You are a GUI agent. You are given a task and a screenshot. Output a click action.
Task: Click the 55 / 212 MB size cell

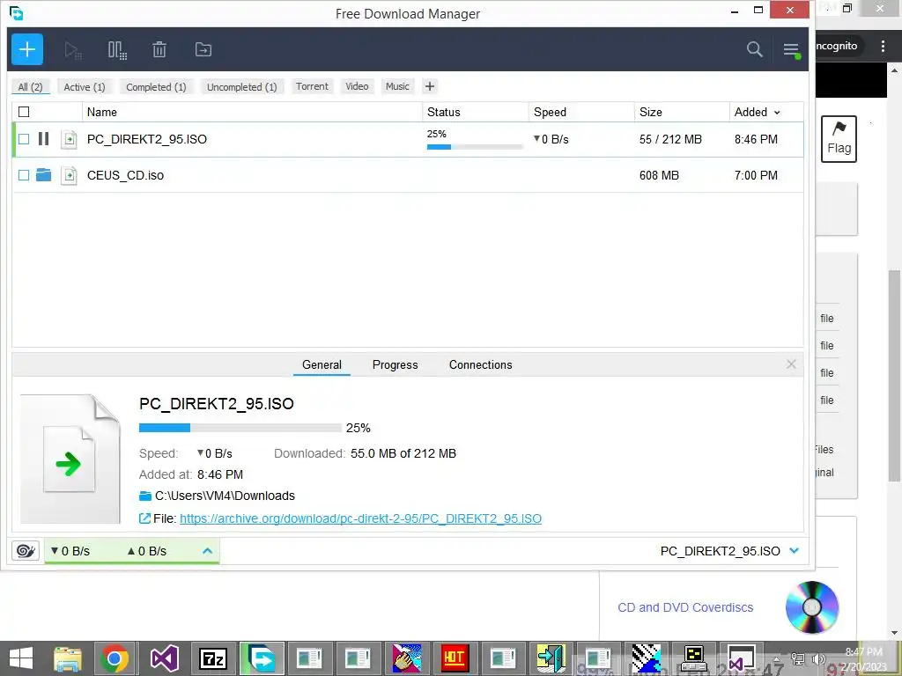click(x=670, y=139)
